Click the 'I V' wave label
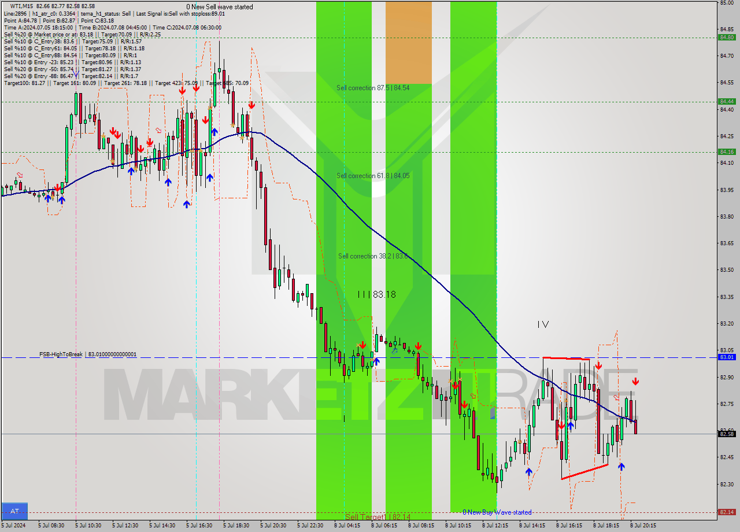This screenshot has width=740, height=532. (542, 325)
